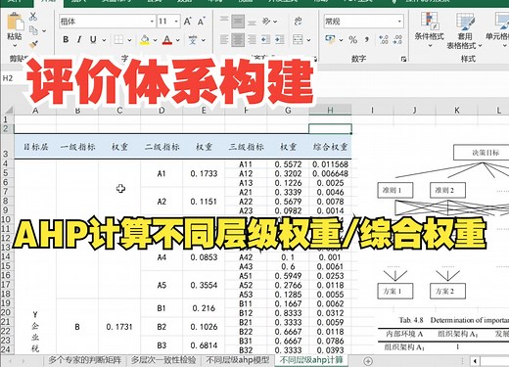The height and width of the screenshot is (367, 509).
Task: Apply cell borders icon
Action: click(x=118, y=40)
